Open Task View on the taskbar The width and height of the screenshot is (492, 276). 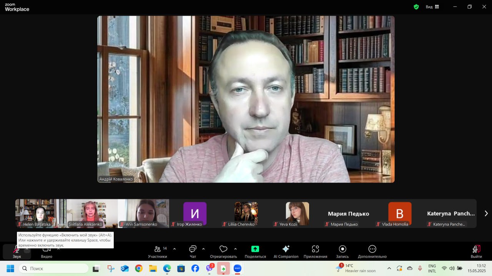[x=96, y=268]
